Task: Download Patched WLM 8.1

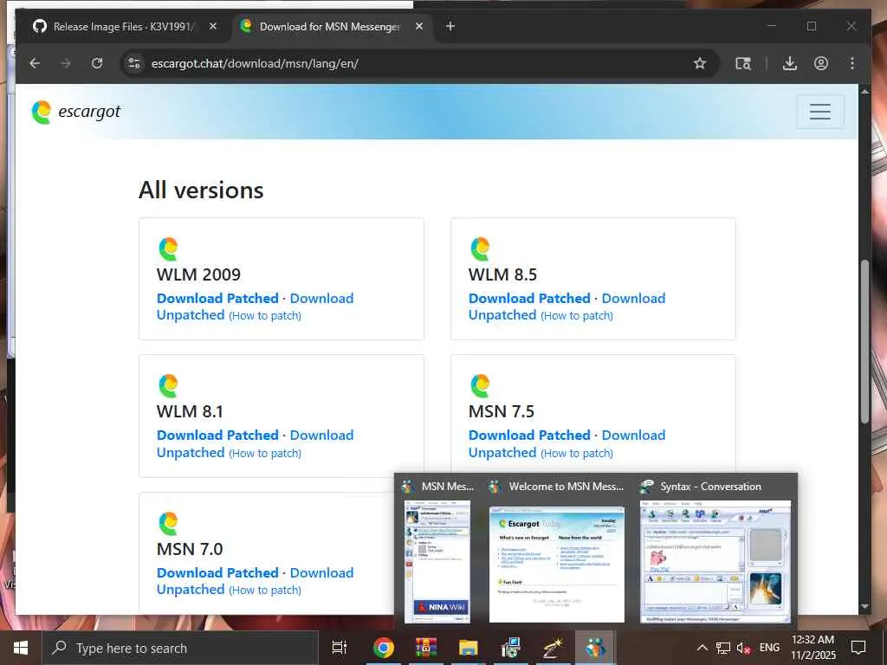Action: click(217, 436)
